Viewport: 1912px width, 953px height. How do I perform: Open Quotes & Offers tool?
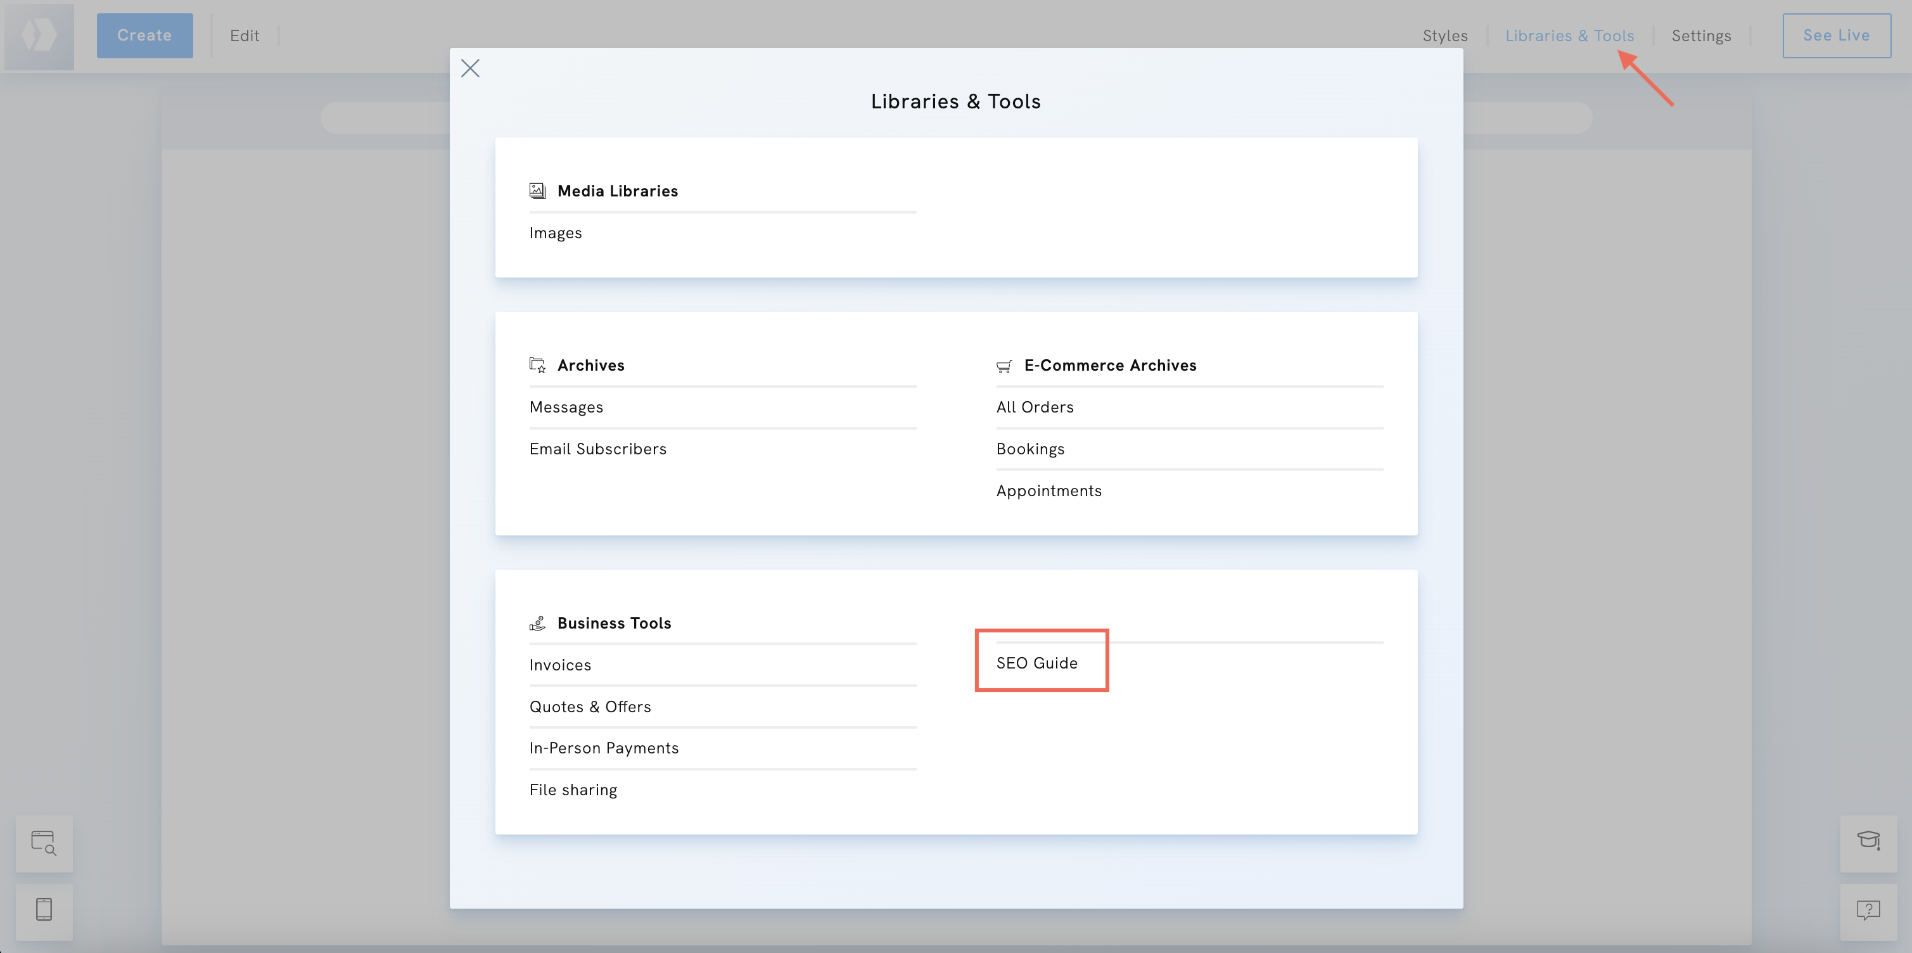[x=590, y=707]
